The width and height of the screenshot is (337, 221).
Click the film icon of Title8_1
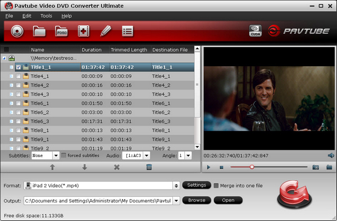pyautogui.click(x=26, y=130)
